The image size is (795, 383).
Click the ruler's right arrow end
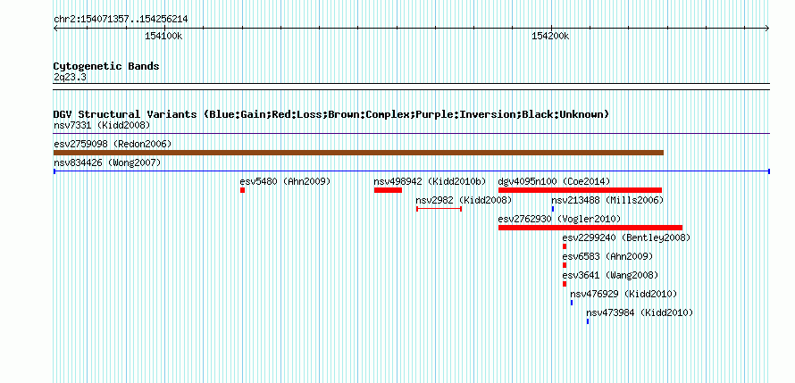point(767,29)
